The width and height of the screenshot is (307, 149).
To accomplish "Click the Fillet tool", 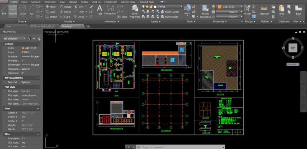I will (x=79, y=12).
